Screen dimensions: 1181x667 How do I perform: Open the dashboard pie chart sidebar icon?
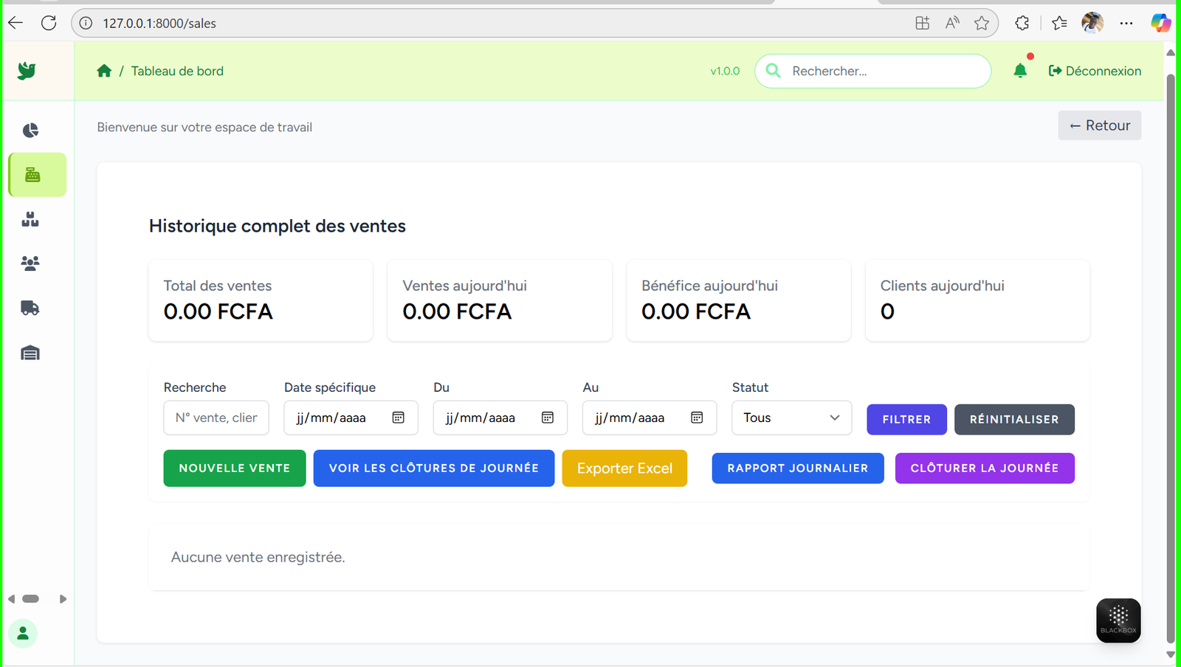click(x=30, y=131)
